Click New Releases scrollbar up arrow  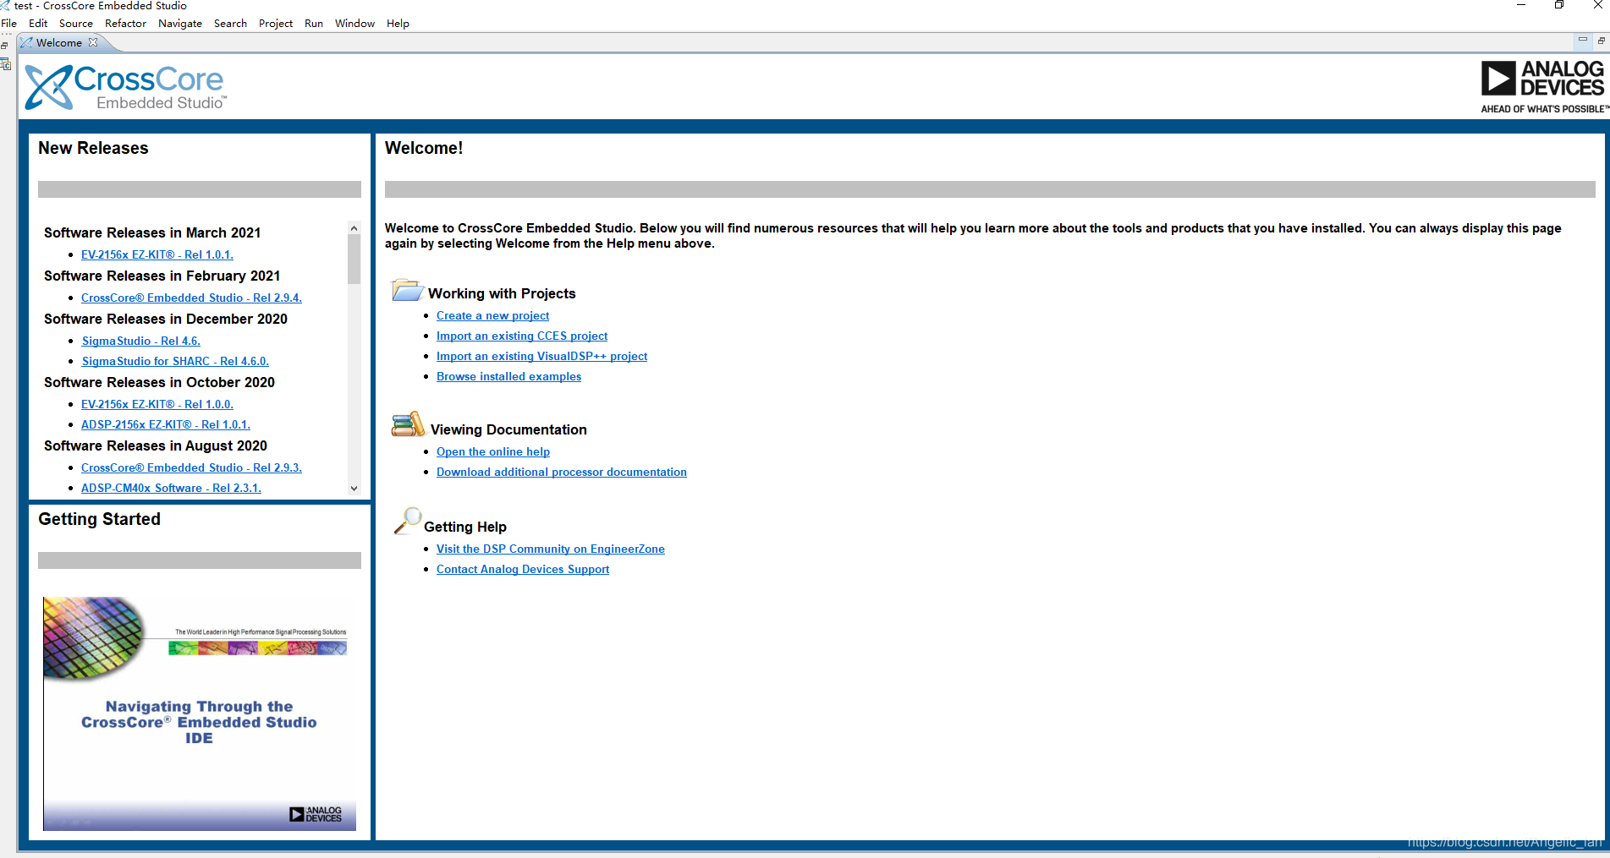pyautogui.click(x=354, y=228)
